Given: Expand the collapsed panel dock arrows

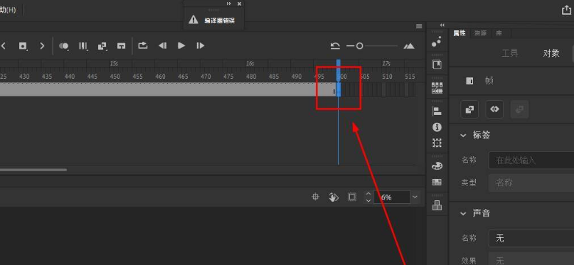Looking at the screenshot, I should pos(442,25).
